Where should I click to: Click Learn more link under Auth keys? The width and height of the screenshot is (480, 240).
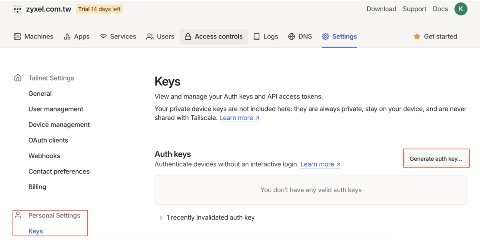[x=320, y=164]
